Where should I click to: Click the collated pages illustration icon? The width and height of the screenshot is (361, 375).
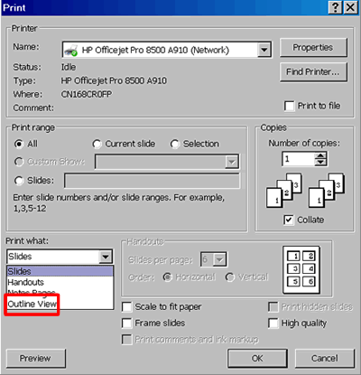[x=284, y=191]
